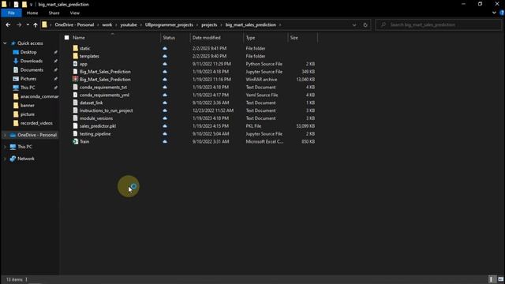Open Downloads in Quick access
This screenshot has height=284, width=505.
coord(32,61)
